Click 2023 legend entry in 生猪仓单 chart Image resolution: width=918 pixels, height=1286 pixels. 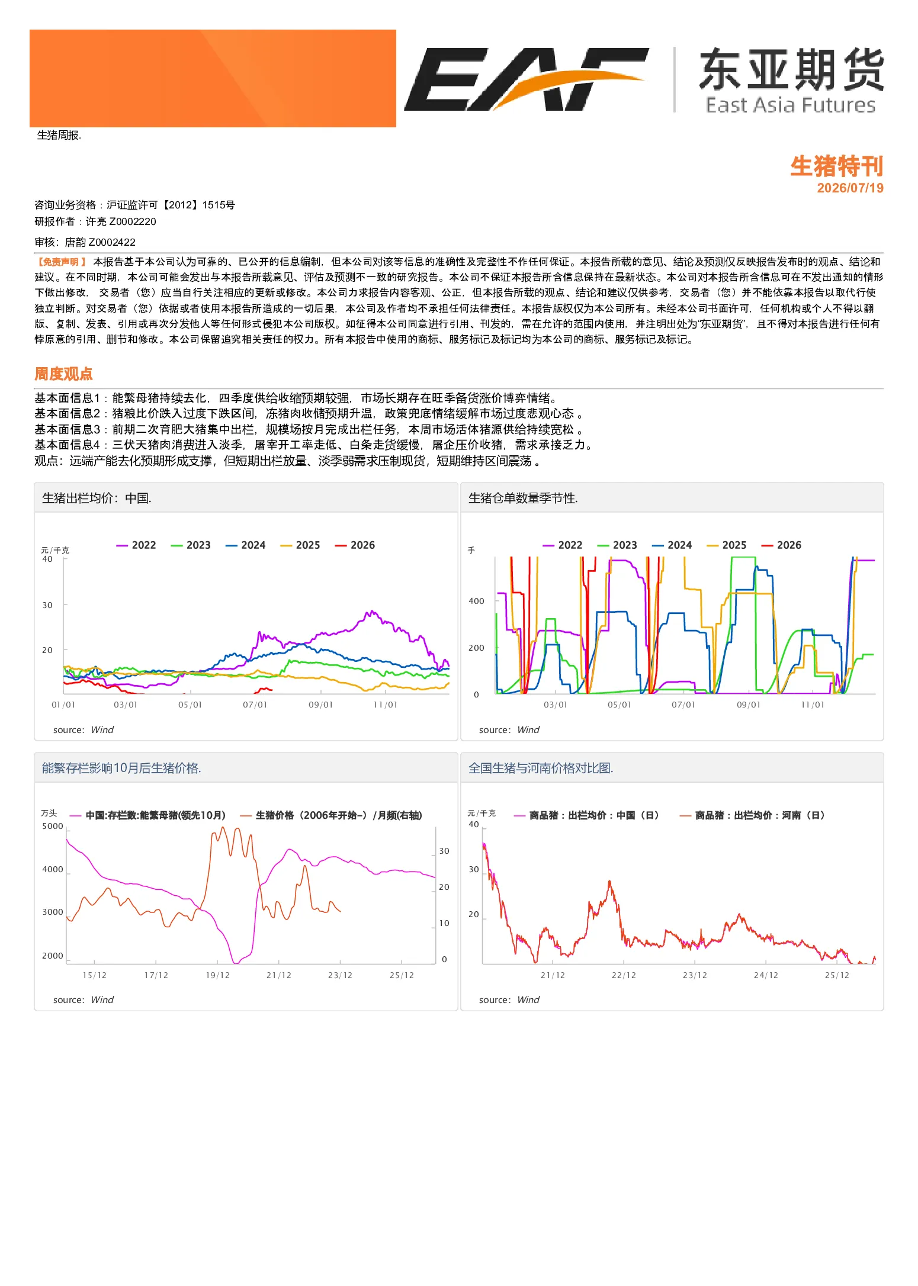pyautogui.click(x=617, y=545)
